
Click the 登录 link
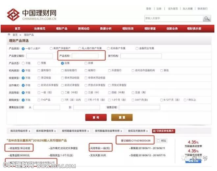pyautogui.click(x=149, y=9)
